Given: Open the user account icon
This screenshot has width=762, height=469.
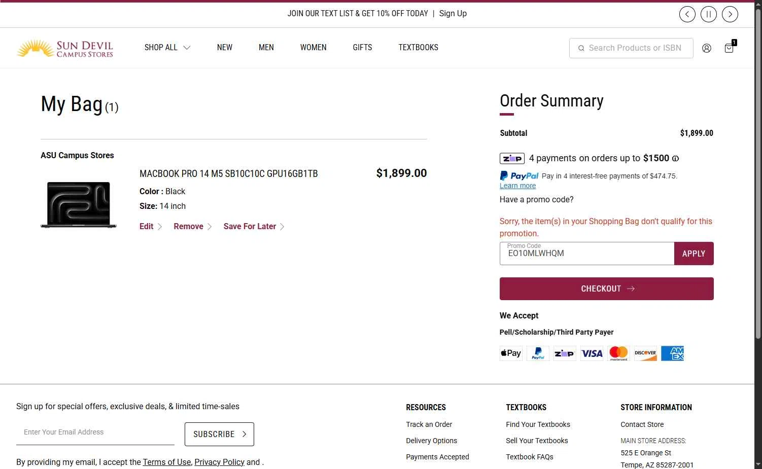Looking at the screenshot, I should 706,48.
